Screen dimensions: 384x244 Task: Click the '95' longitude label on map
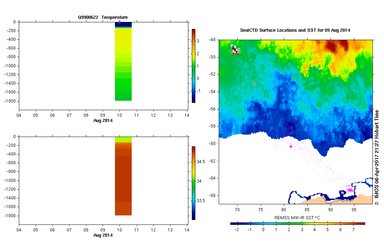tap(354, 210)
